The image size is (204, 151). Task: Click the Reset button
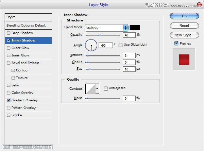[184, 26]
